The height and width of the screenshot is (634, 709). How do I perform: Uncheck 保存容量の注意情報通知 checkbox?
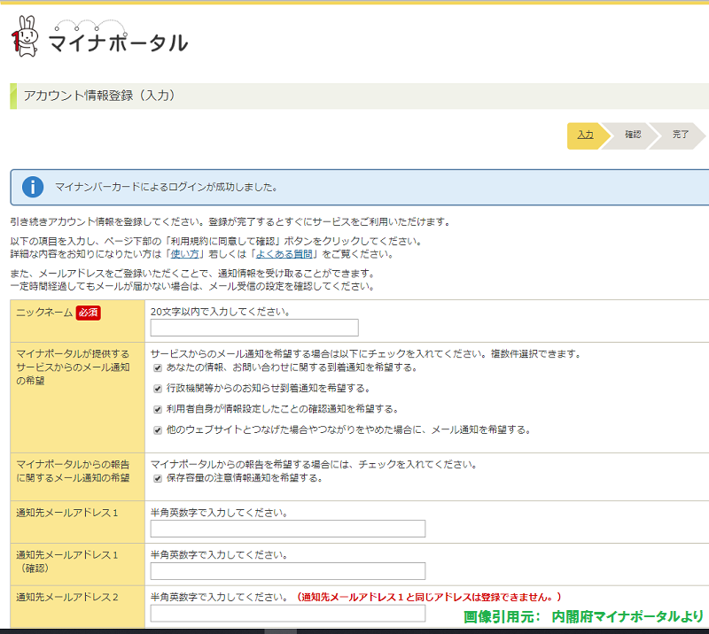pyautogui.click(x=158, y=478)
